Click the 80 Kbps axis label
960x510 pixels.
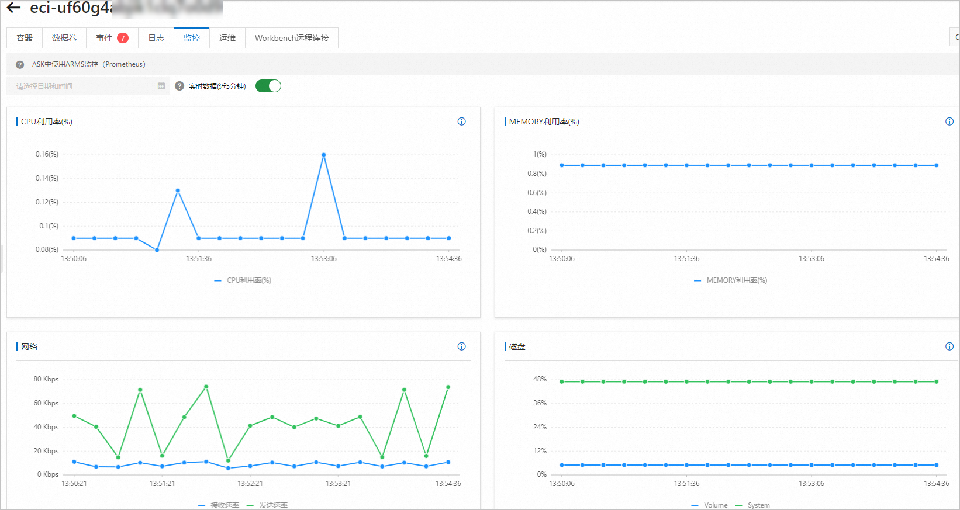click(46, 379)
